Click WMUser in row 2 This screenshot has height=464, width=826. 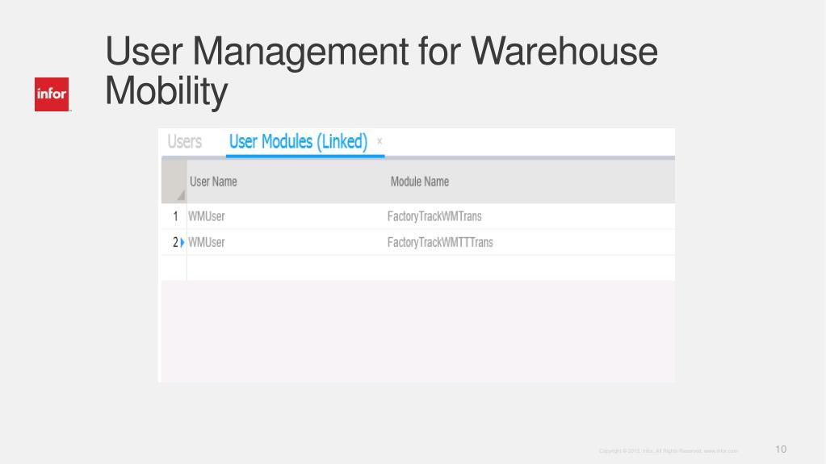click(207, 242)
